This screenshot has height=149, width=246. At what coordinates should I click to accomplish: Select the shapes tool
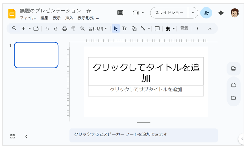click(134, 28)
